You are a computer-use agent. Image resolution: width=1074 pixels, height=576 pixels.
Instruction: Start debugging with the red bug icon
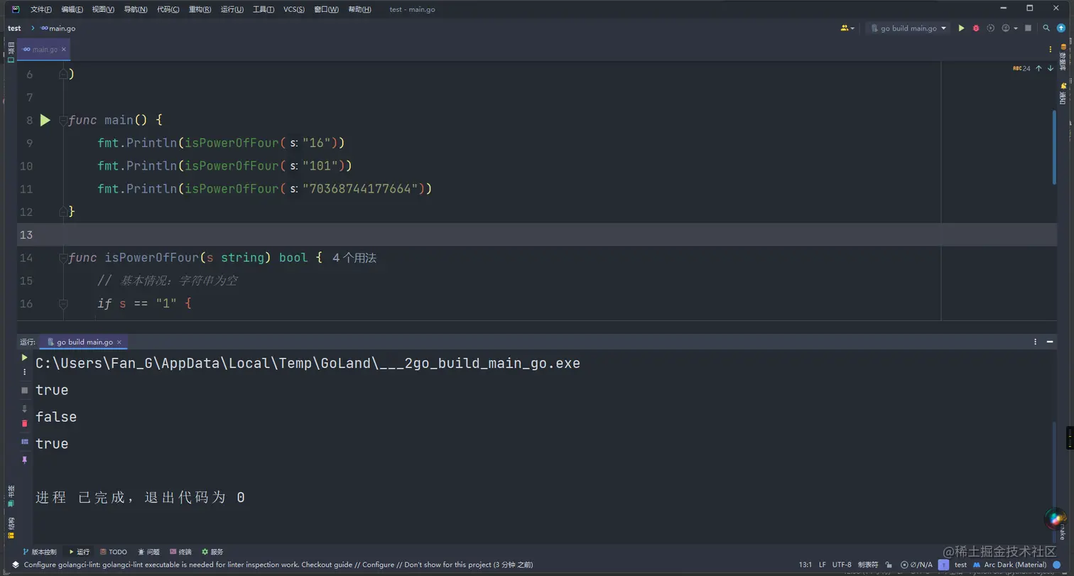point(976,28)
